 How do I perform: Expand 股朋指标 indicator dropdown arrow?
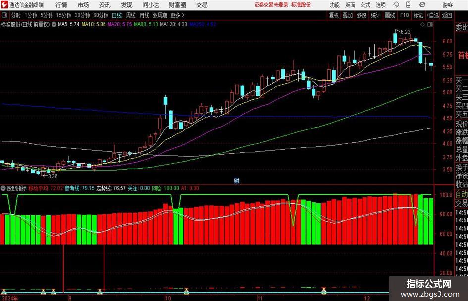tap(3, 188)
